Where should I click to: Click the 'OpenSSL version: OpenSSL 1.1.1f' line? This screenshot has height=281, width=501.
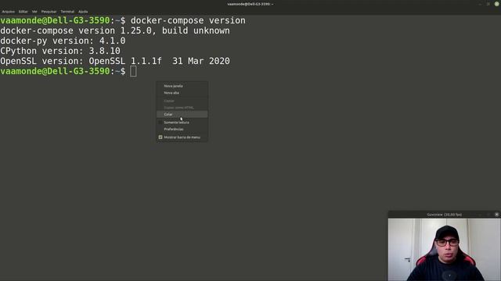point(115,61)
